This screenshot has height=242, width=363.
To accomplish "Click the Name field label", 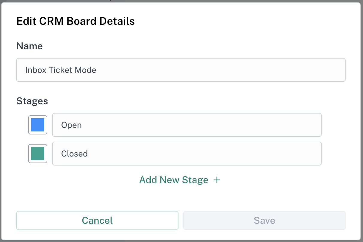I will pyautogui.click(x=29, y=46).
